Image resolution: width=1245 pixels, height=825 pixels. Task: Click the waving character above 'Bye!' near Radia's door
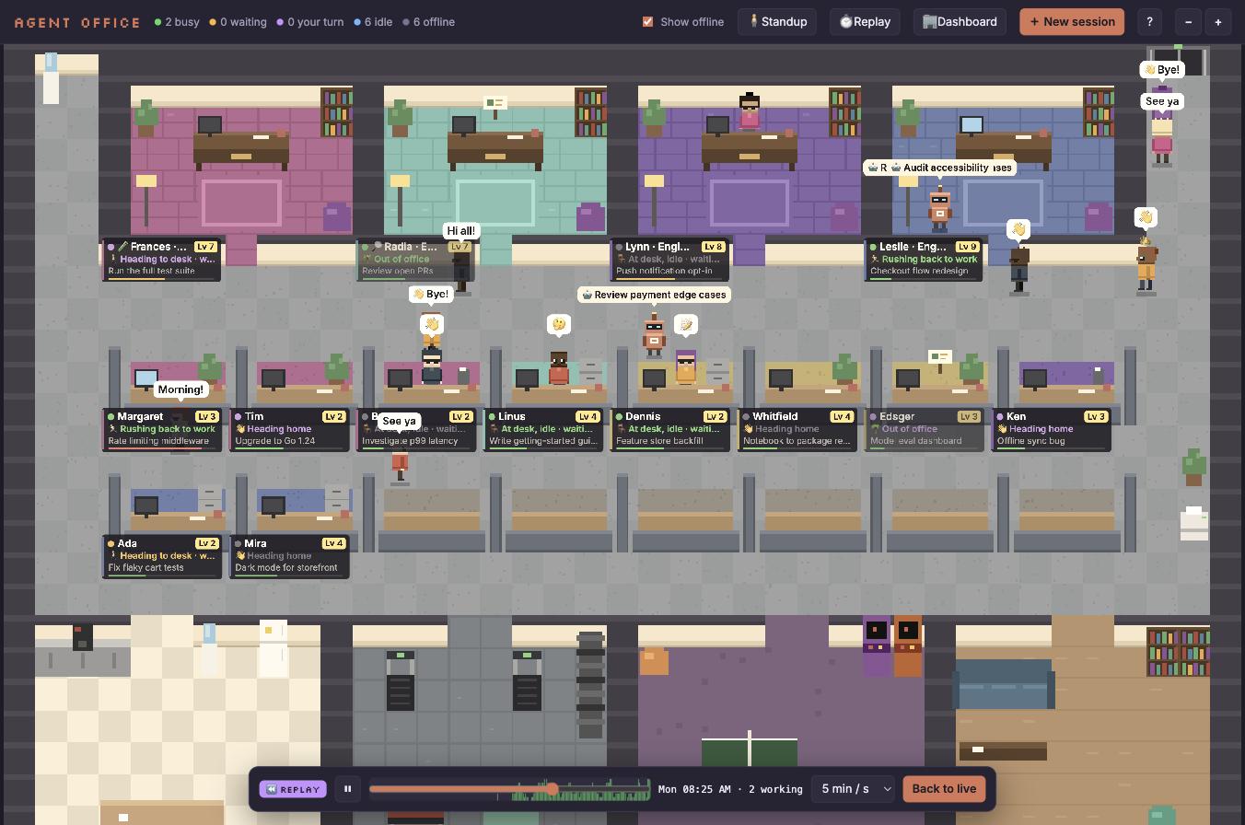click(431, 330)
